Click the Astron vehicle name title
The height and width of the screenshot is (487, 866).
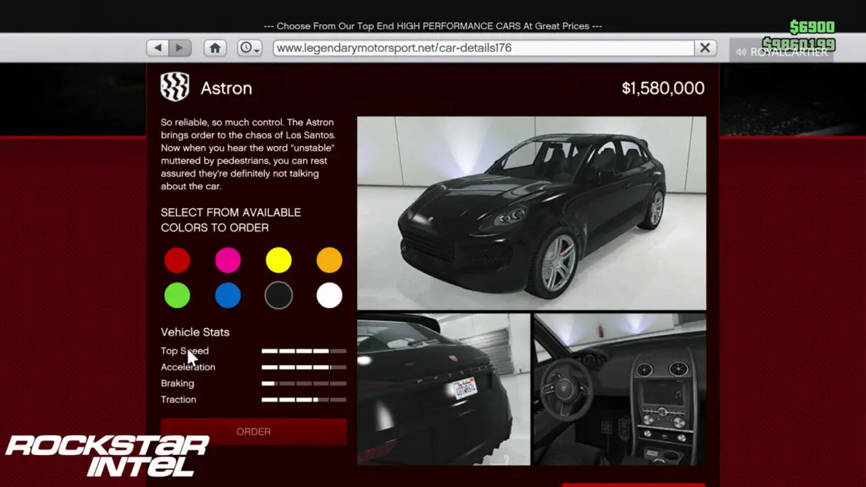tap(226, 88)
